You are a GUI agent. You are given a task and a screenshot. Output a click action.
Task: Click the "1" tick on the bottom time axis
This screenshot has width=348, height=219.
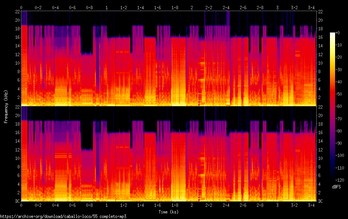click(x=107, y=205)
